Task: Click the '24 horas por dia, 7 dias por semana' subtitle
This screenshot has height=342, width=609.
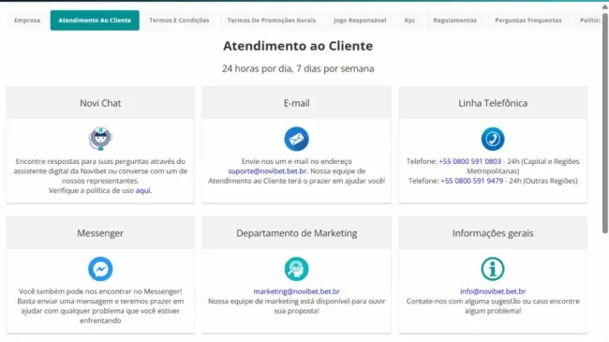Action: tap(298, 68)
